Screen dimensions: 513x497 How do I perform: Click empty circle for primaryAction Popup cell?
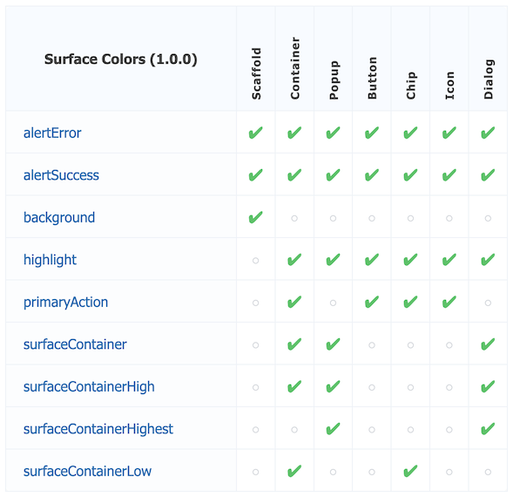333,303
